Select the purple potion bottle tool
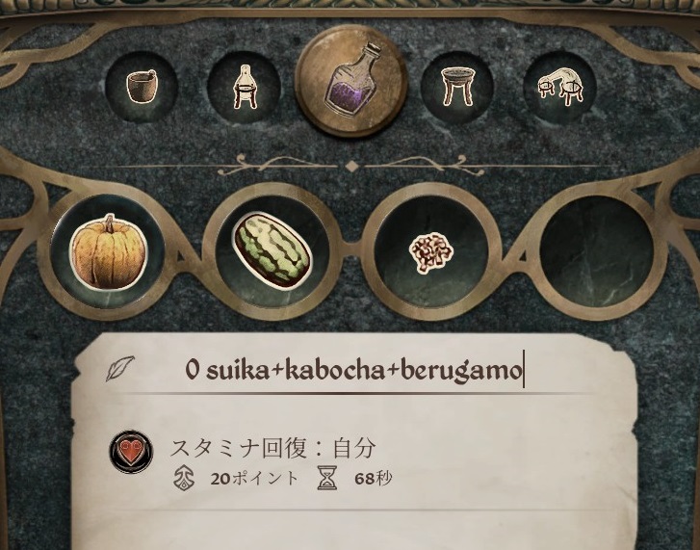This screenshot has height=550, width=700. coord(351,81)
